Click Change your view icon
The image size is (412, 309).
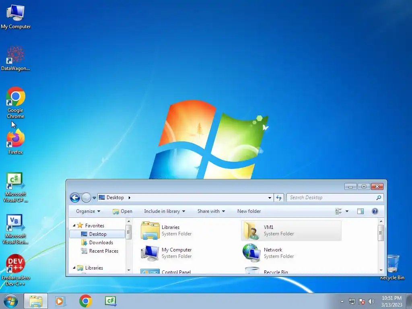338,211
